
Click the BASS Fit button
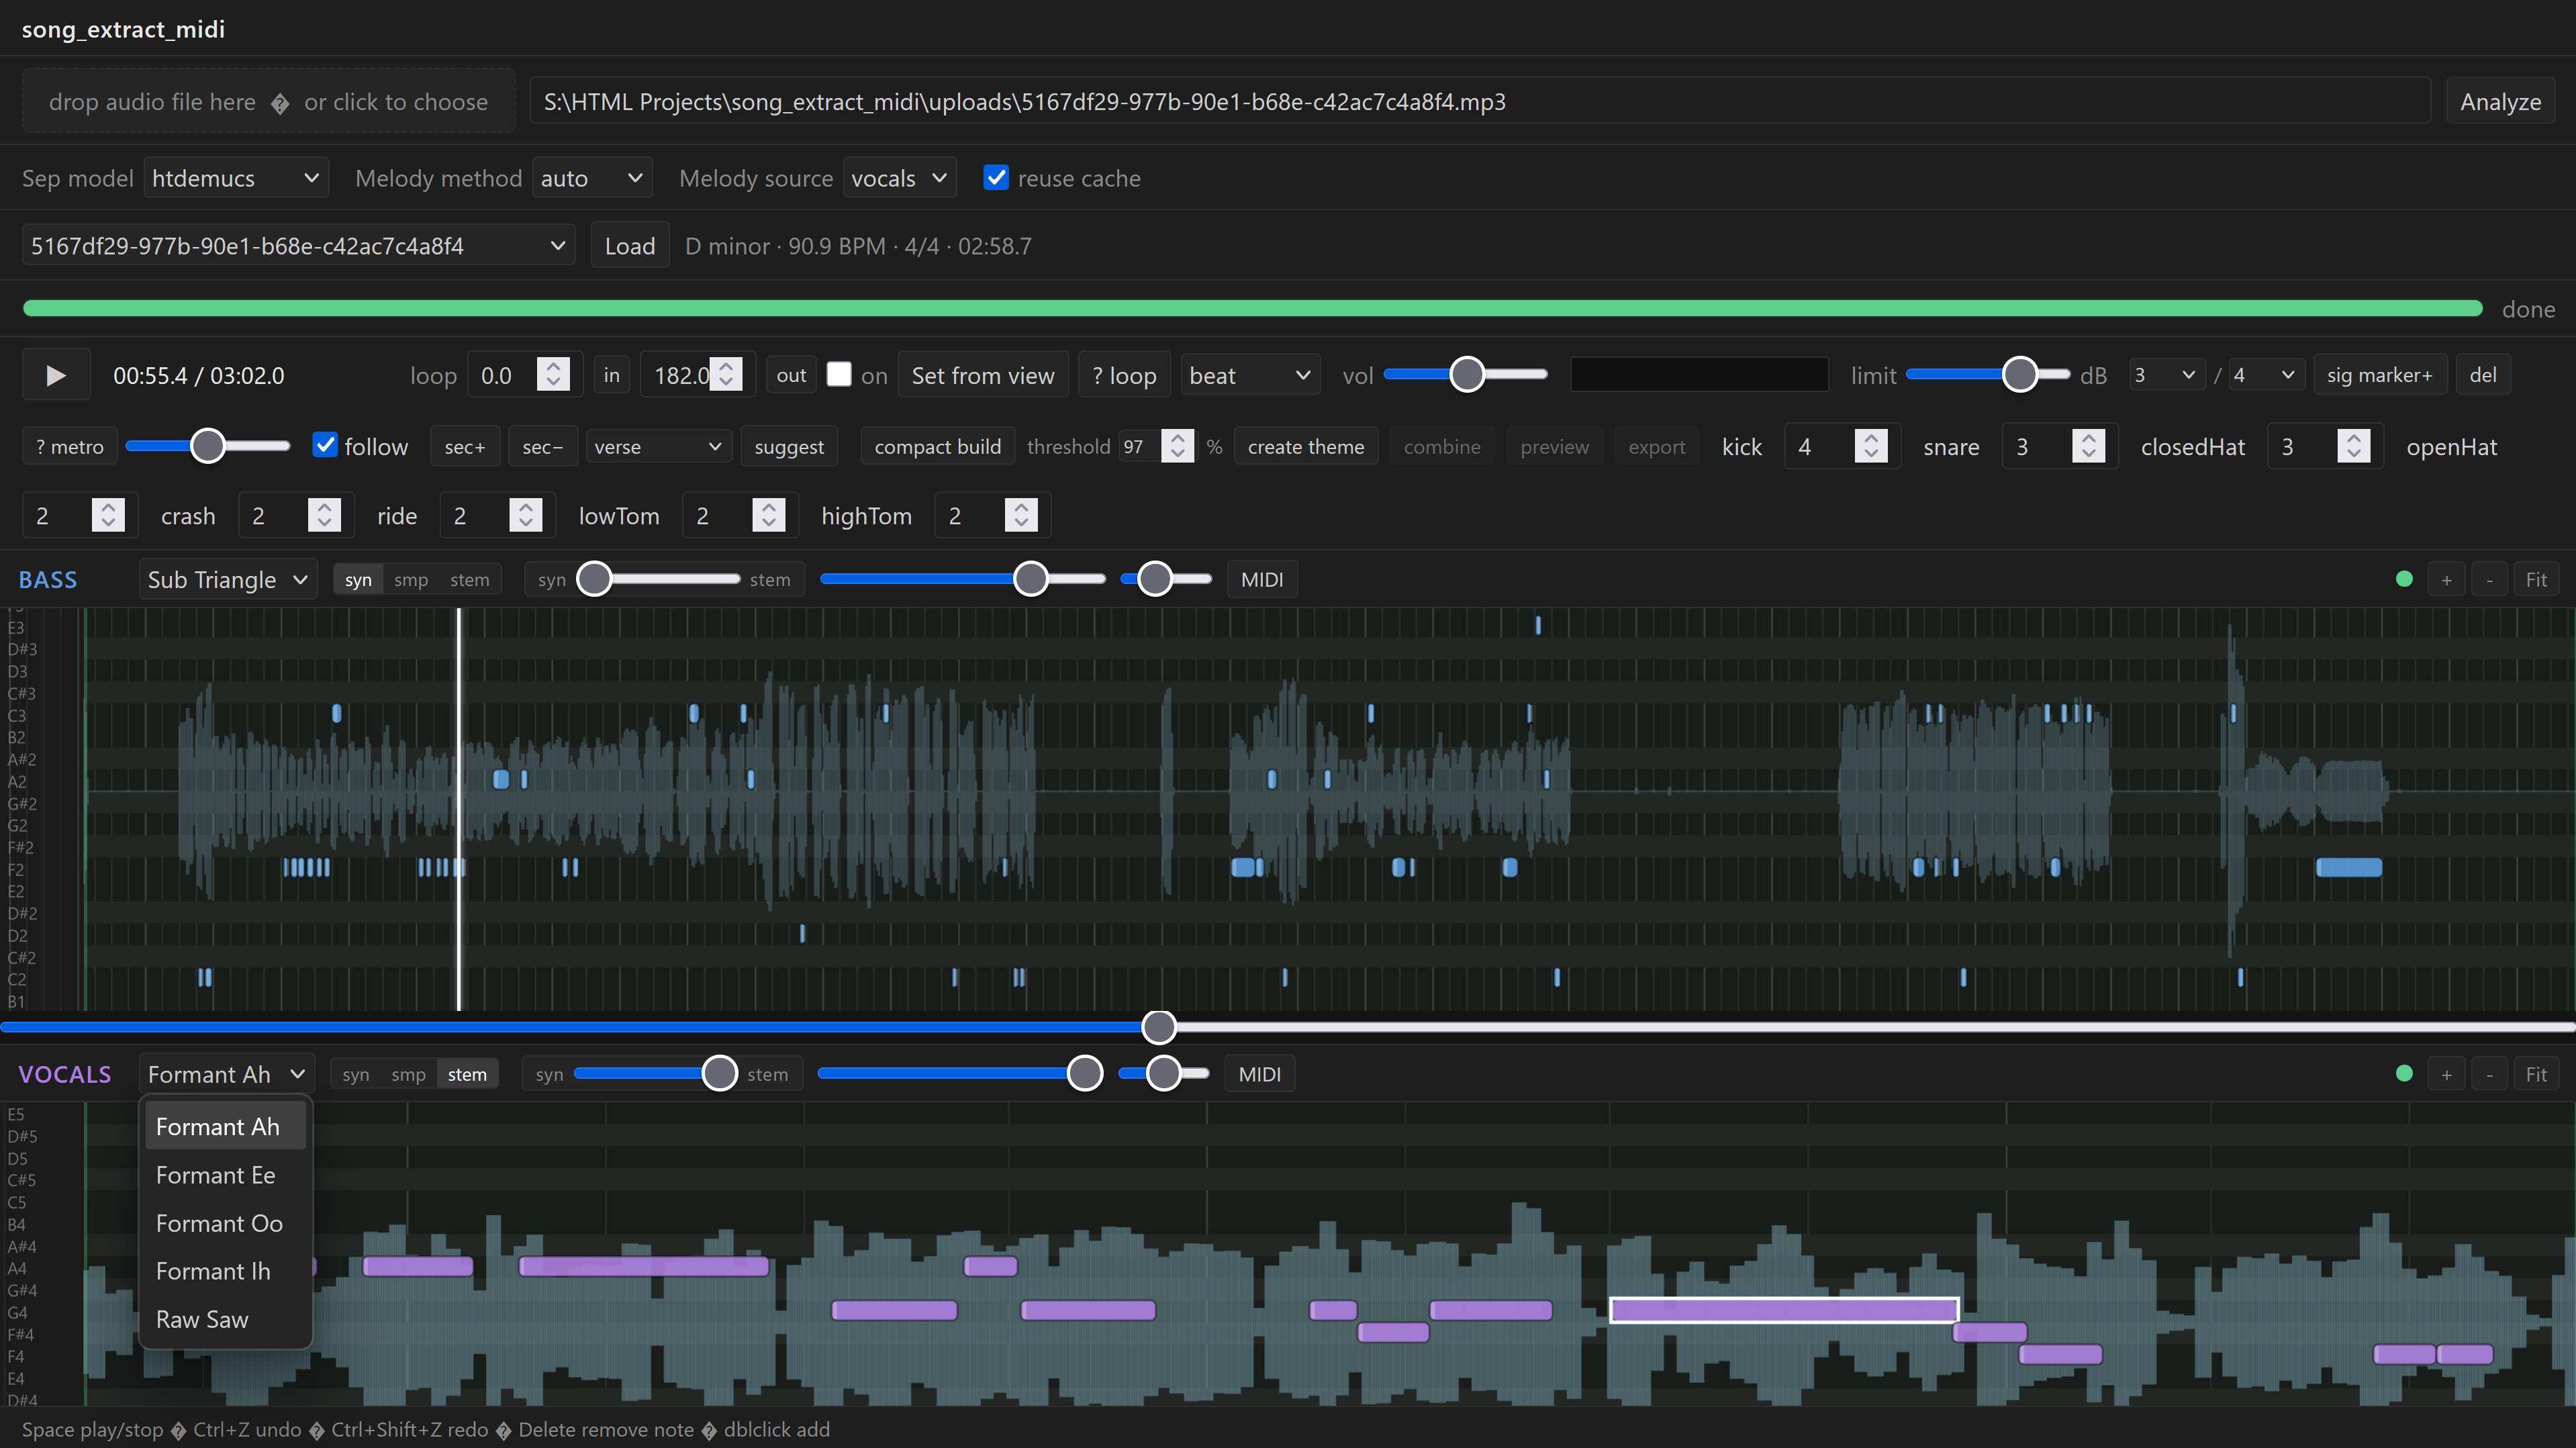[2536, 580]
